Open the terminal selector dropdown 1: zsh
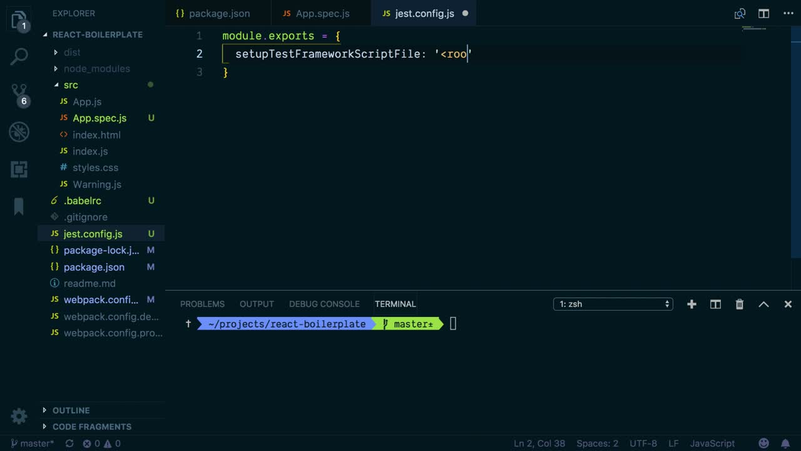 pos(613,304)
